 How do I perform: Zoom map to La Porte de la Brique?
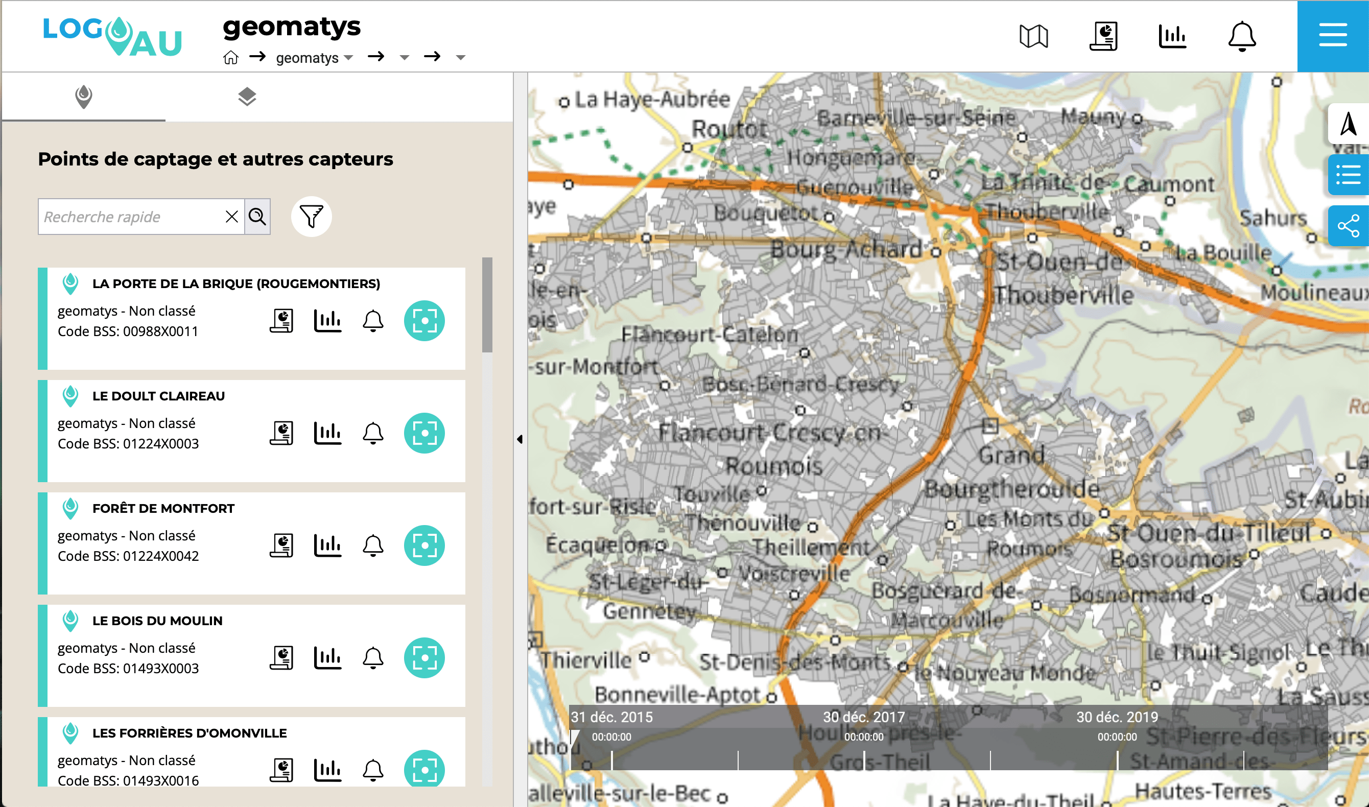(x=424, y=321)
